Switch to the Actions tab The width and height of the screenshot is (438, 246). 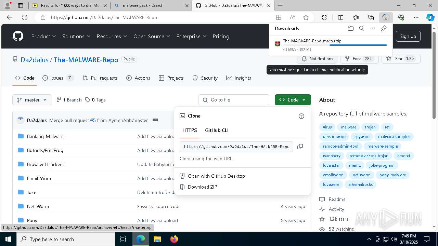click(x=138, y=78)
